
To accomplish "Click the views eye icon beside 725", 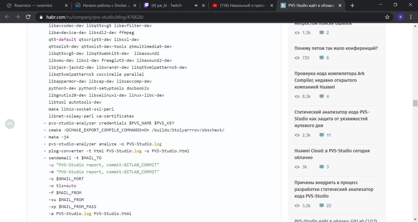I will 297,58.
